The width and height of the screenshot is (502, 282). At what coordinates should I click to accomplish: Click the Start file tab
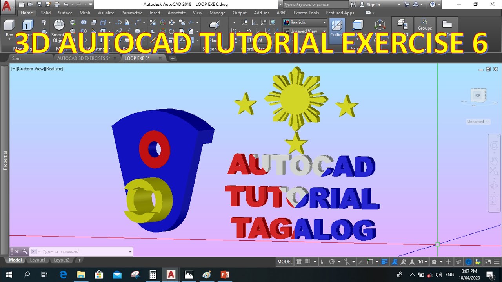16,58
